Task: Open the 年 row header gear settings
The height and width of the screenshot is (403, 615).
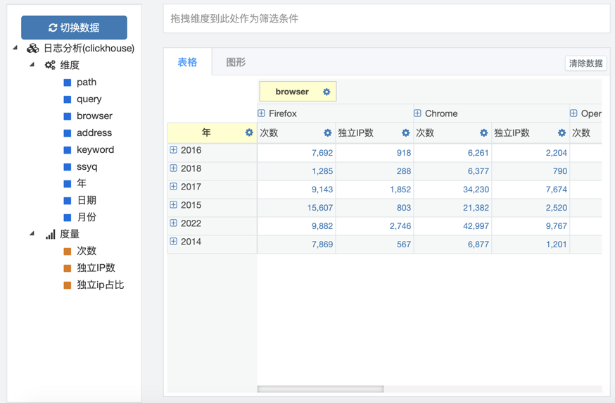Action: click(x=249, y=132)
